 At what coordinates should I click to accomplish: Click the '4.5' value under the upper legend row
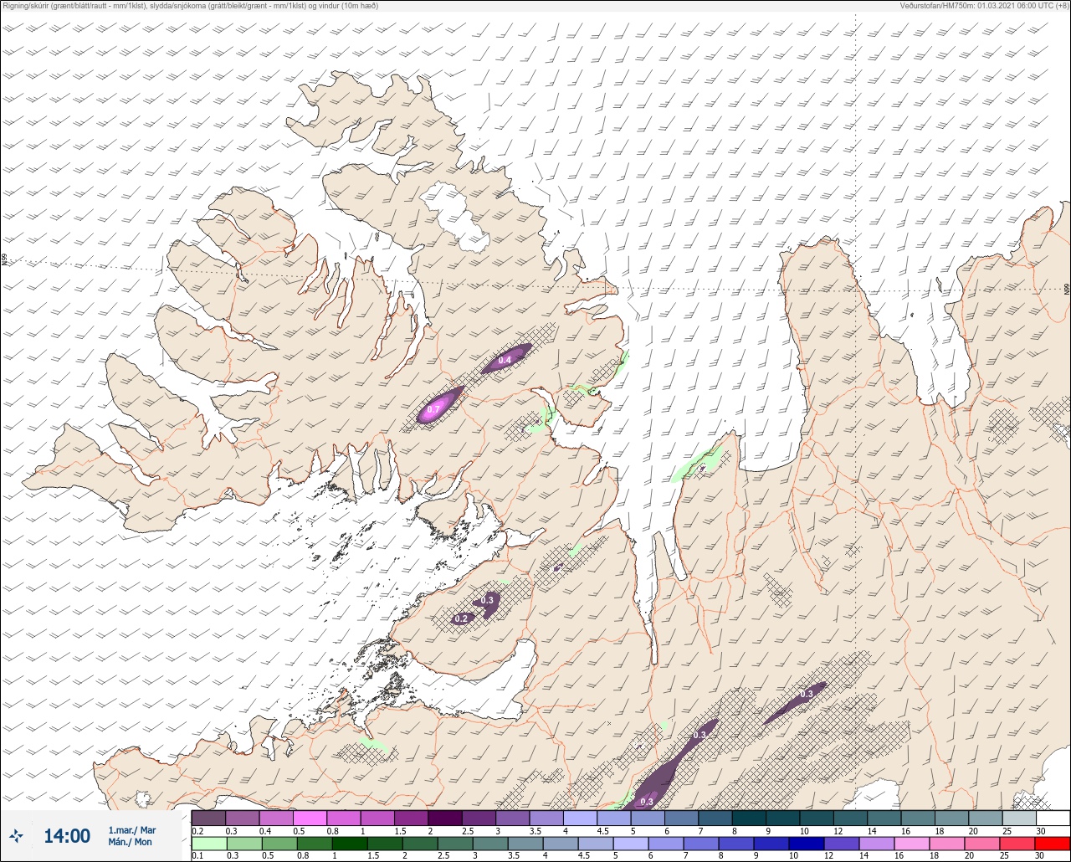(x=602, y=830)
